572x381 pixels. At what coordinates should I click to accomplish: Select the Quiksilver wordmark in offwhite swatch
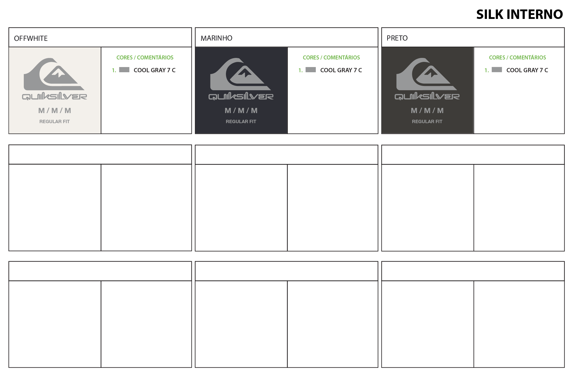(x=55, y=97)
